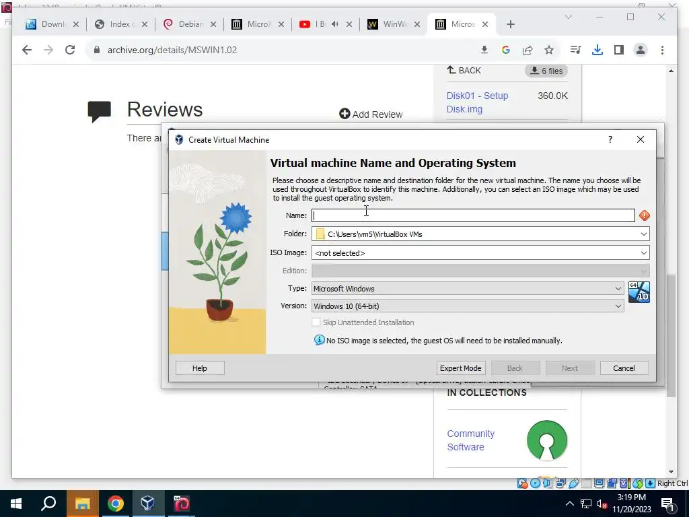Screen dimensions: 689x517
Task: Expand the Version dropdown showing Windows 10 (64-bit)
Action: pyautogui.click(x=468, y=306)
